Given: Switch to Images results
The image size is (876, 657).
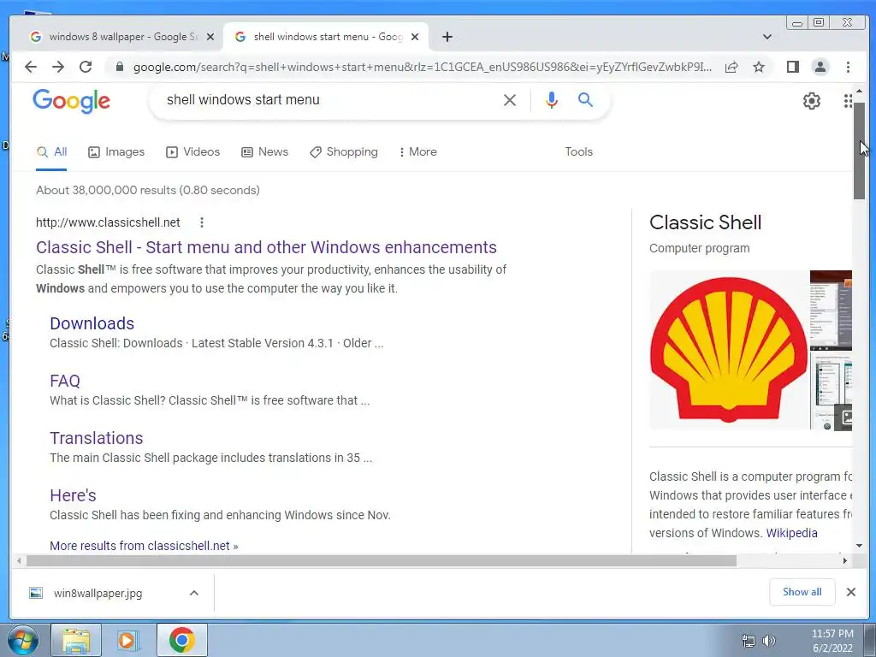Looking at the screenshot, I should tap(116, 152).
